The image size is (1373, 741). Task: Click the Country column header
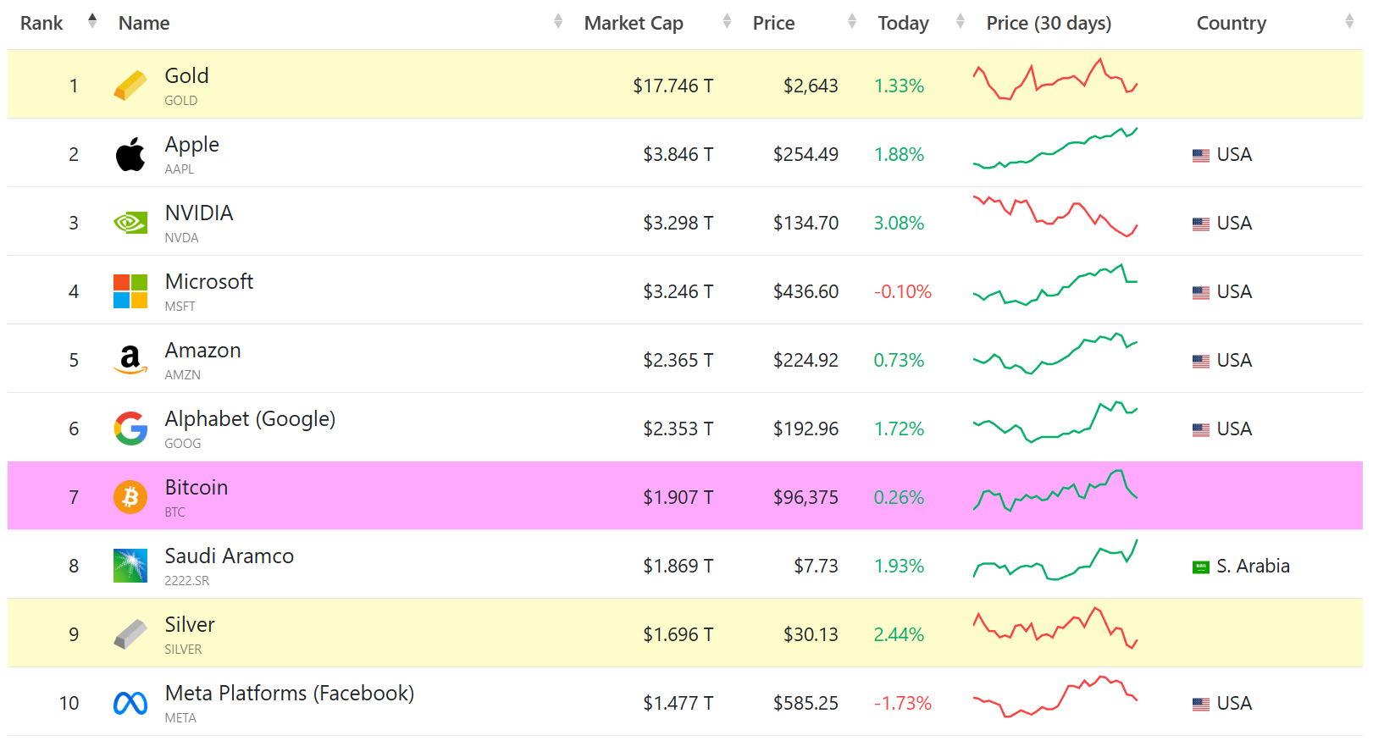(x=1232, y=23)
